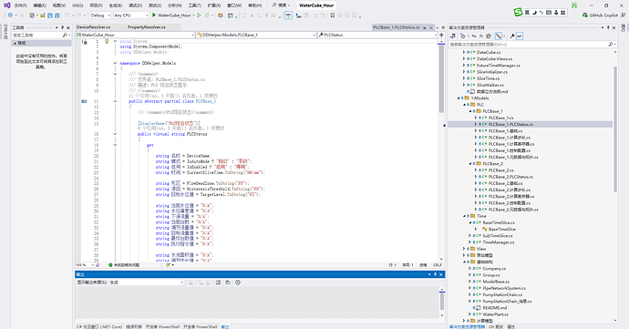
Task: Collapse the PLCBase_2 folder in Solution Explorer
Action: 470,164
